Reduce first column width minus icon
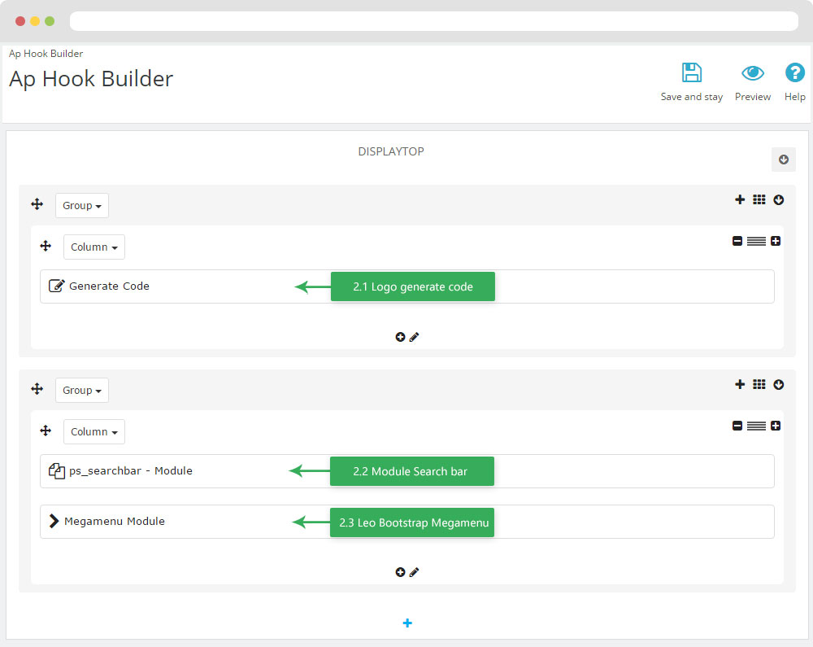The image size is (813, 647). [737, 241]
